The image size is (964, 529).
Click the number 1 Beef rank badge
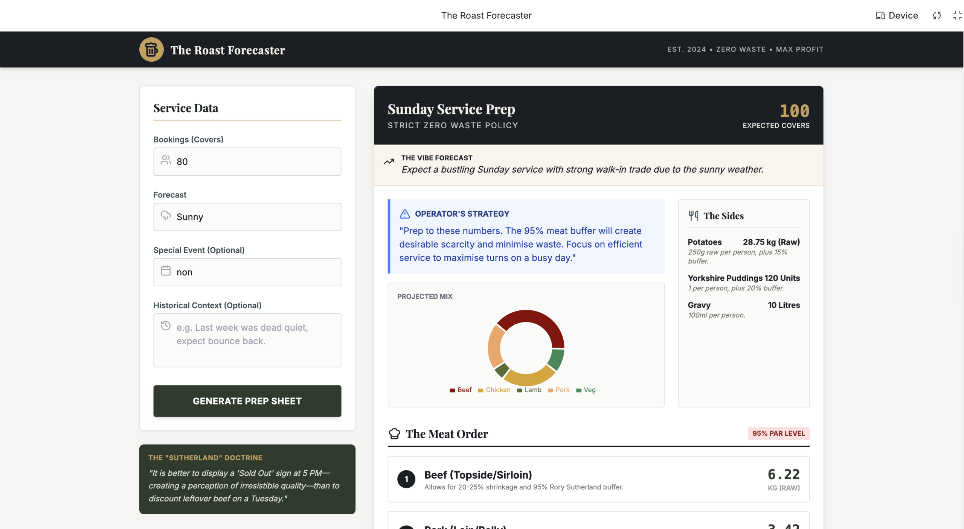pyautogui.click(x=406, y=479)
